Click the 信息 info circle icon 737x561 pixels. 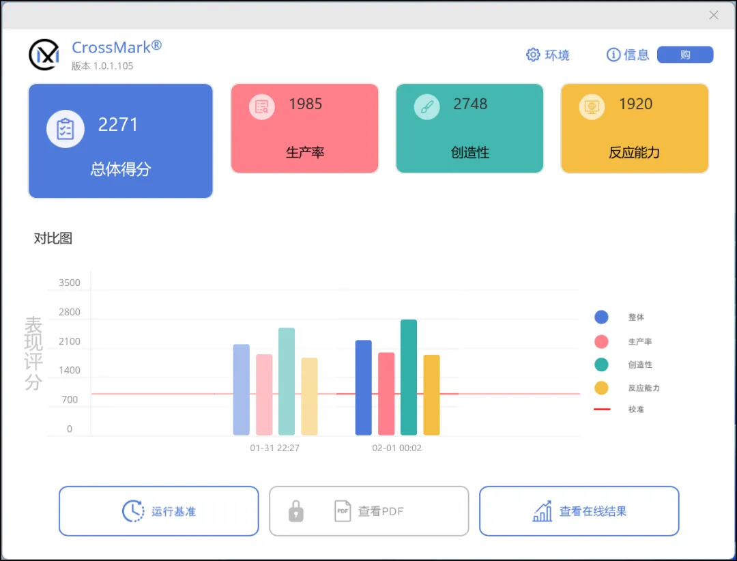(x=613, y=55)
